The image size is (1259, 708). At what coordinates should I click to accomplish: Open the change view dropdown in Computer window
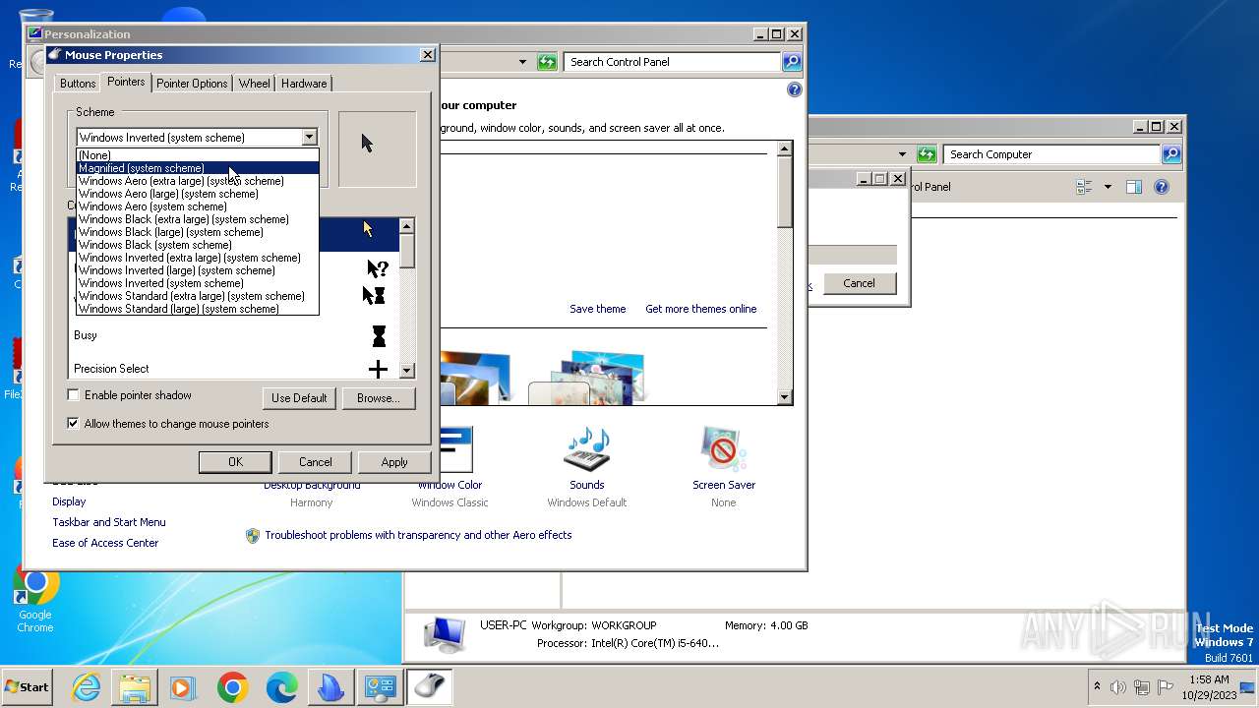point(1108,187)
